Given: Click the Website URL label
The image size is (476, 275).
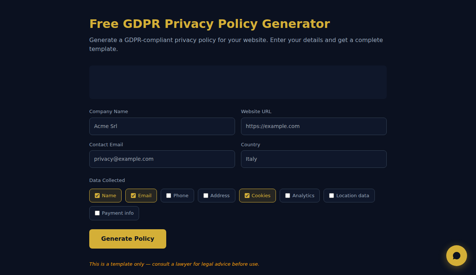Looking at the screenshot, I should pyautogui.click(x=256, y=112).
